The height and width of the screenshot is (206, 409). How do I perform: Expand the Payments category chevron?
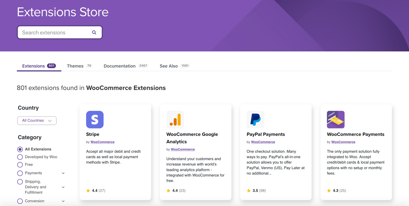pos(63,173)
